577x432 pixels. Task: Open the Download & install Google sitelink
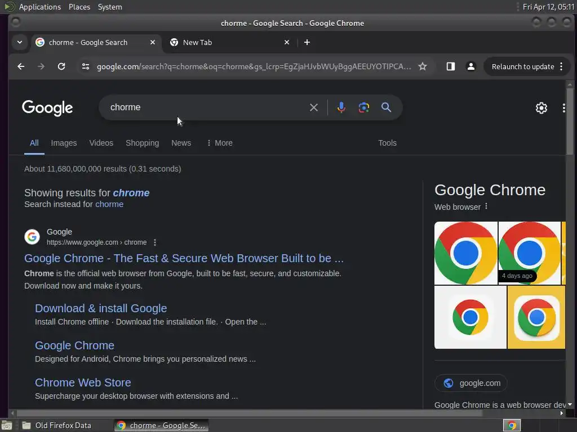click(101, 308)
